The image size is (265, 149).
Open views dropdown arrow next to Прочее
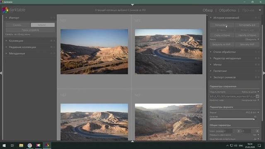click(260, 10)
